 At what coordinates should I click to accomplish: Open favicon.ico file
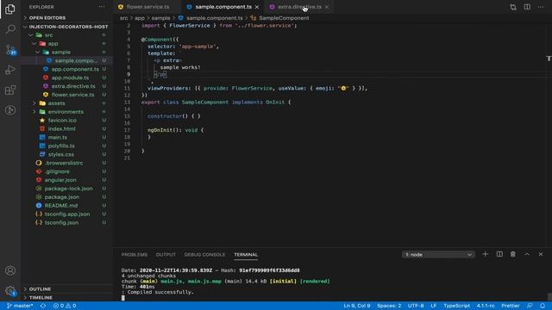(x=62, y=121)
